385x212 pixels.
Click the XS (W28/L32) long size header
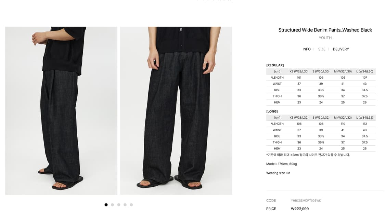tap(299, 118)
